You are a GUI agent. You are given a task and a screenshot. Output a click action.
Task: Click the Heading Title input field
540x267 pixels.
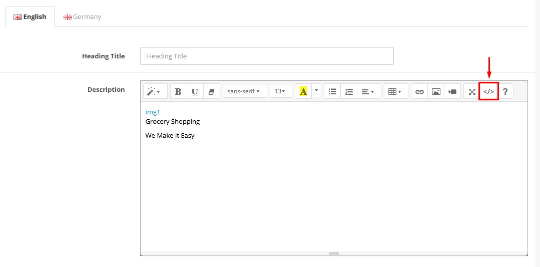[267, 56]
